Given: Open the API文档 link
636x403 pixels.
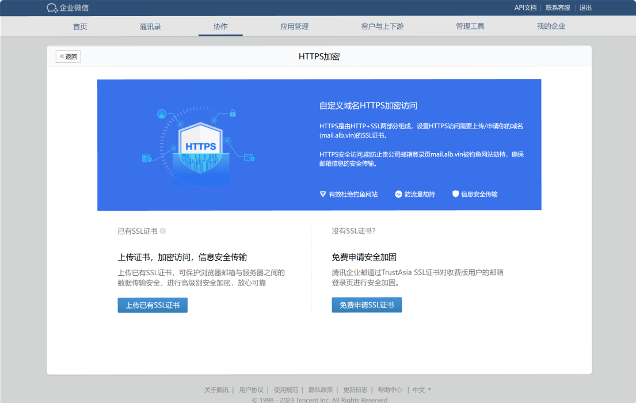Looking at the screenshot, I should [525, 7].
